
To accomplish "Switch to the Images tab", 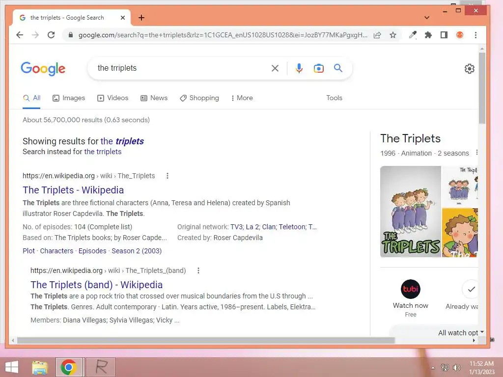I will pos(69,98).
